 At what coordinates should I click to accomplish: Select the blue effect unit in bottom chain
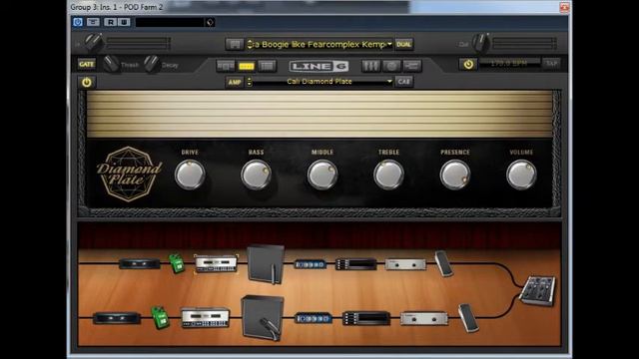coord(314,317)
